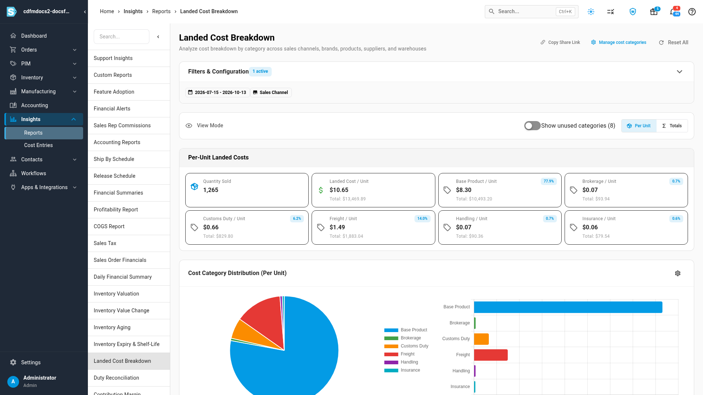Click the app logo in the sidebar header
Image resolution: width=703 pixels, height=395 pixels.
pos(12,12)
